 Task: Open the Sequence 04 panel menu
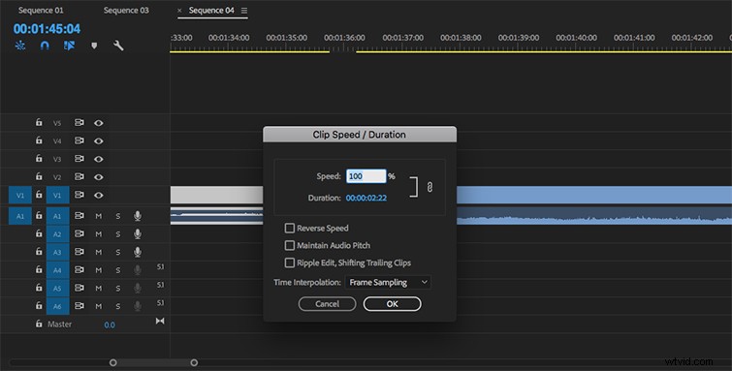244,11
